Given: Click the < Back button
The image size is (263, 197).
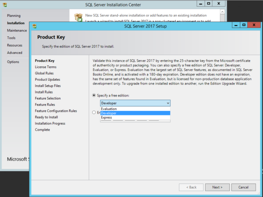Looking at the screenshot, I should pyautogui.click(x=191, y=187).
